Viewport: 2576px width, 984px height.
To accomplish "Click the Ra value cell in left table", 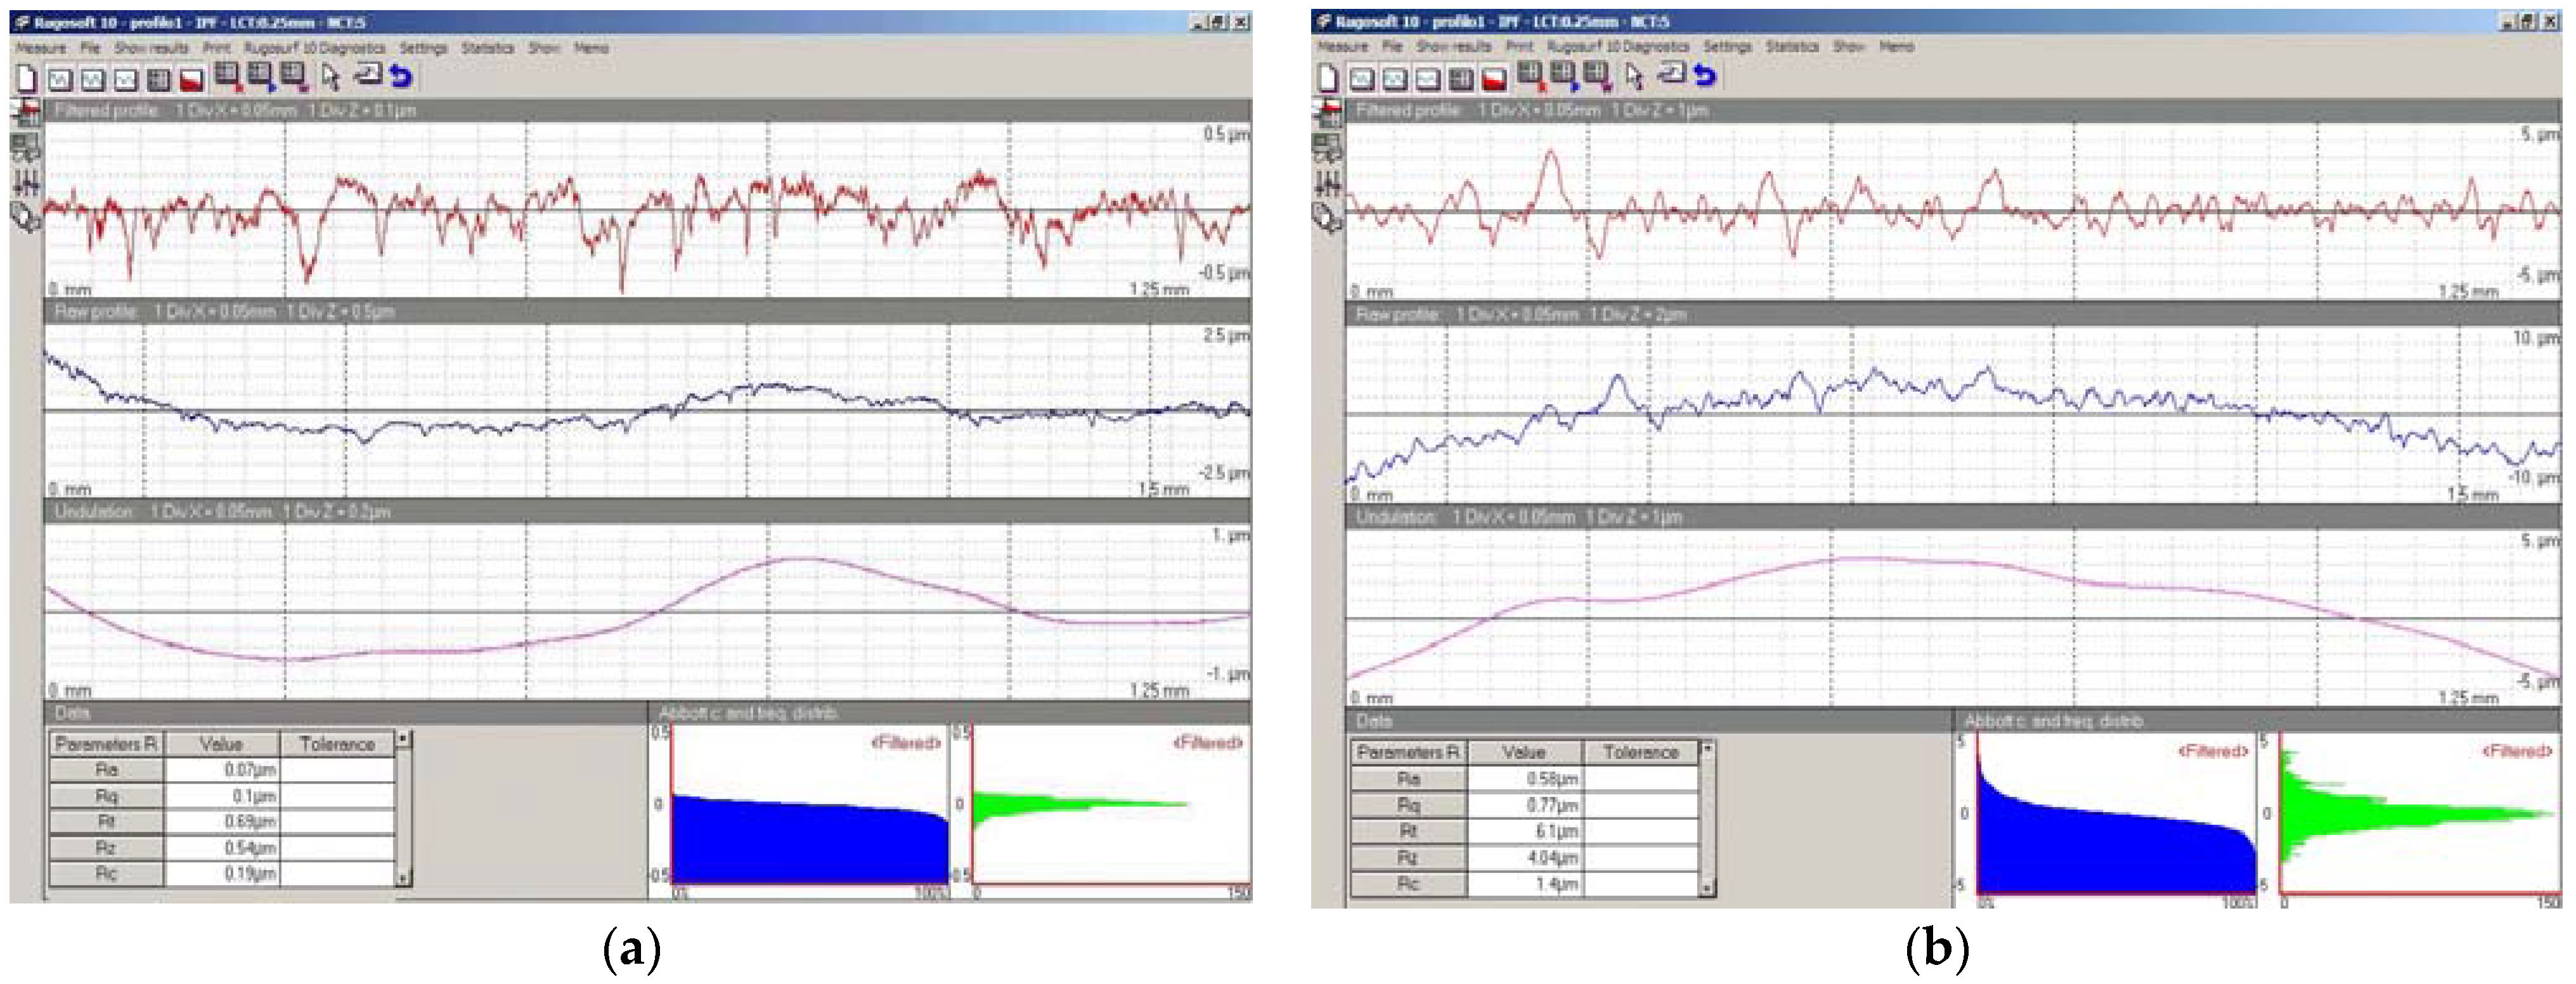I will pyautogui.click(x=222, y=770).
